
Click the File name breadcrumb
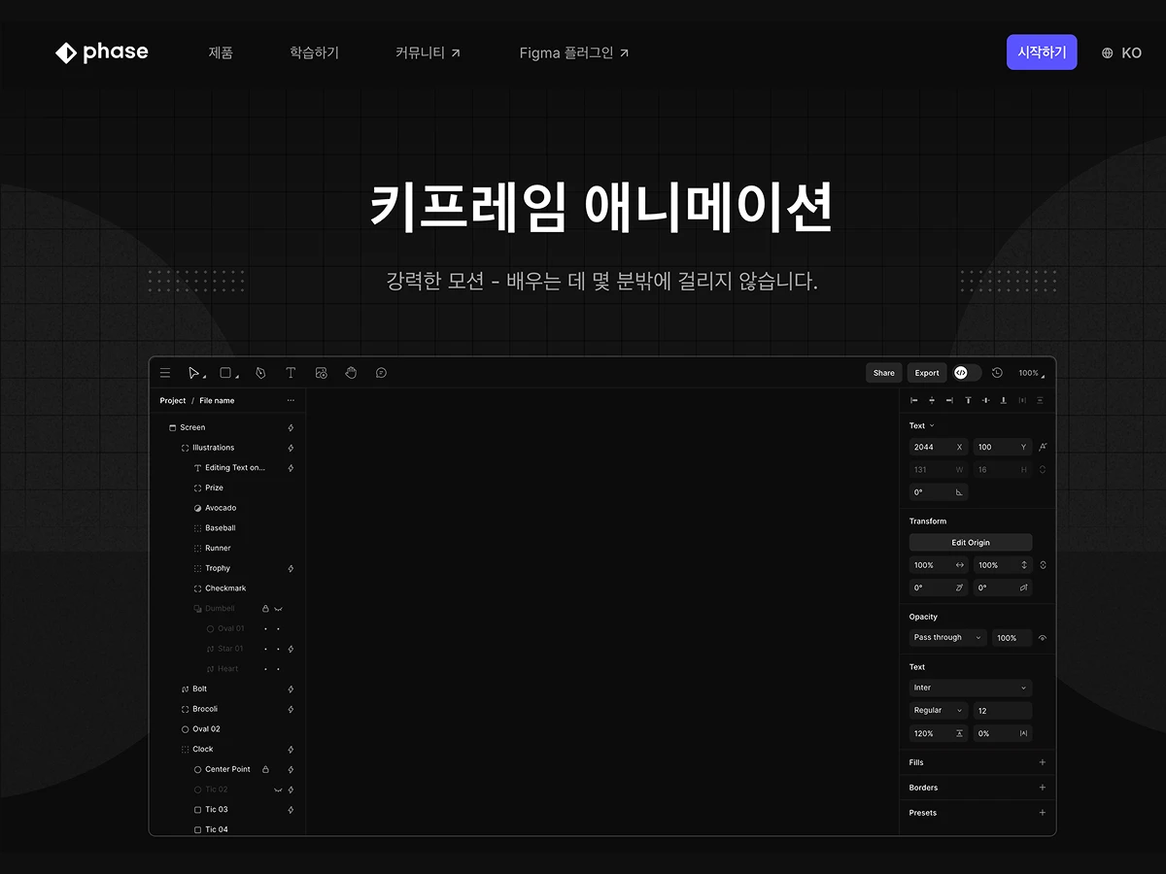point(217,400)
